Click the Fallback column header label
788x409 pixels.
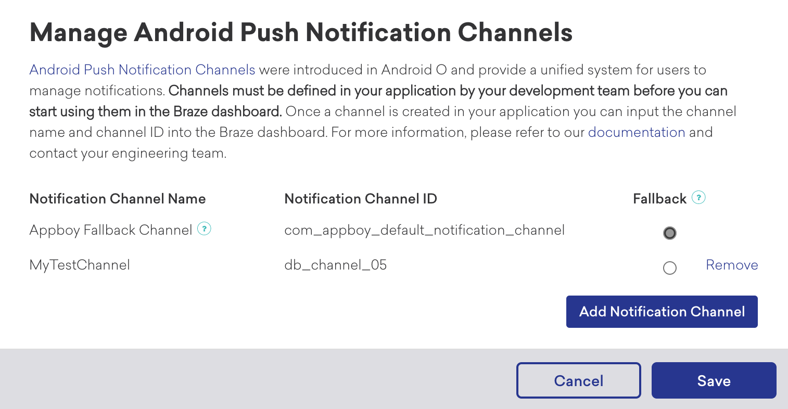(x=660, y=199)
